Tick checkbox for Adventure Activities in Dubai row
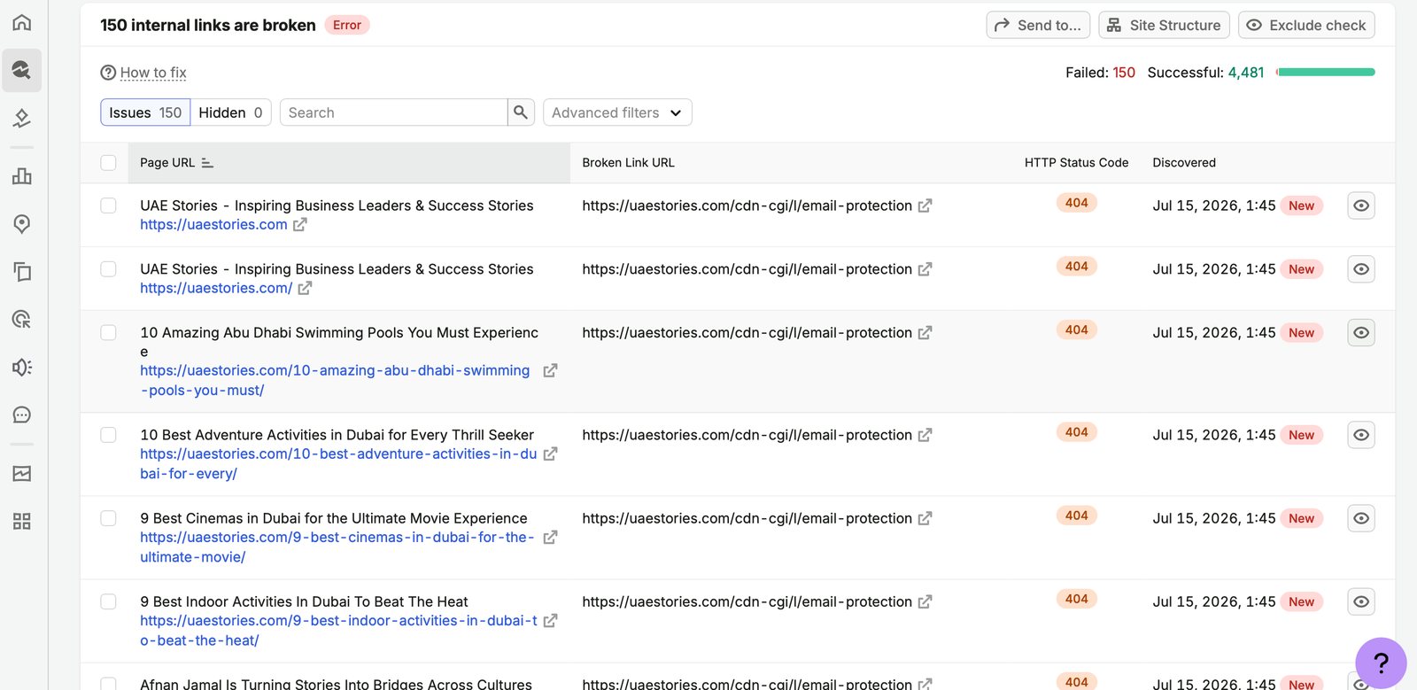Image resolution: width=1417 pixels, height=690 pixels. point(108,435)
